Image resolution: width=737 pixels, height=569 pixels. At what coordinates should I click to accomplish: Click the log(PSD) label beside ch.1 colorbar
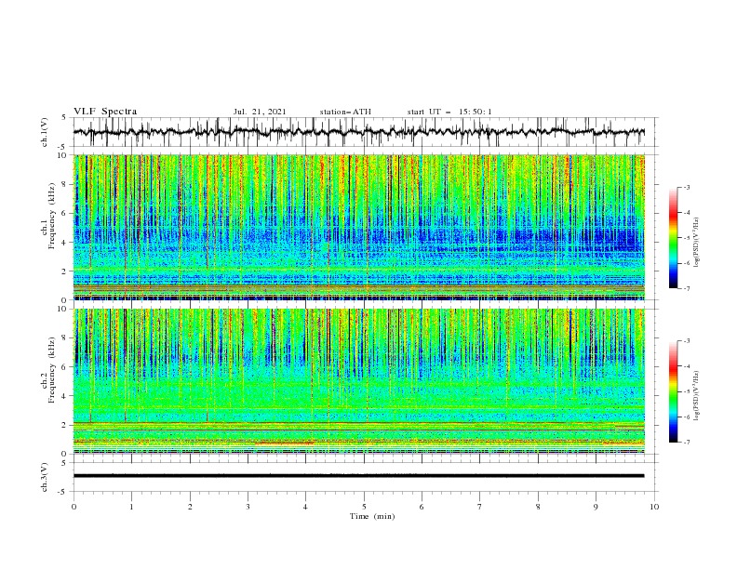coord(697,242)
